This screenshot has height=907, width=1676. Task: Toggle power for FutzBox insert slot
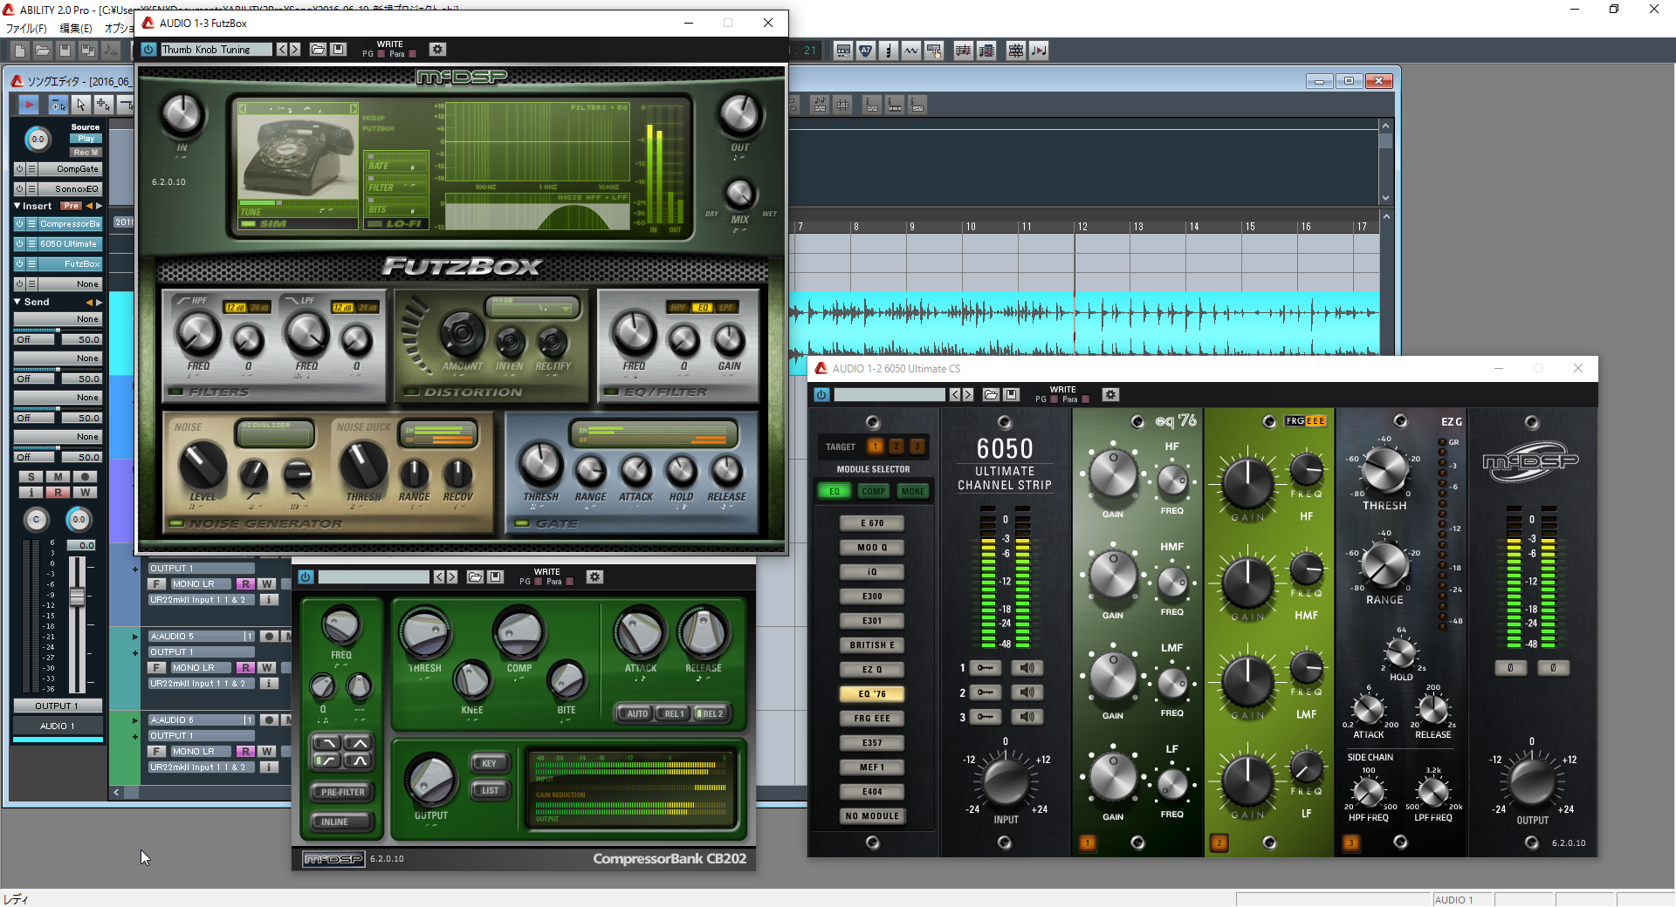pyautogui.click(x=19, y=263)
